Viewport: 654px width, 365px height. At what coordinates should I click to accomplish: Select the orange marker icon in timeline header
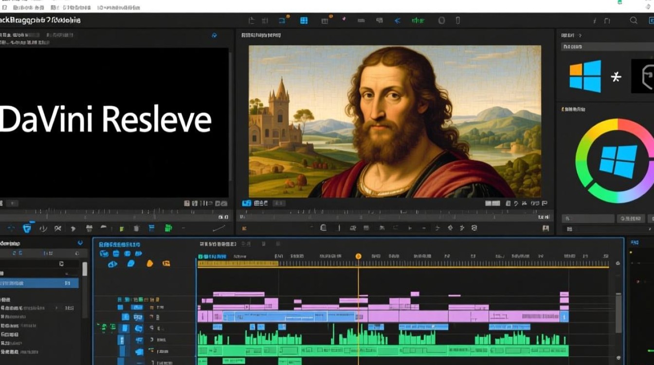150,263
